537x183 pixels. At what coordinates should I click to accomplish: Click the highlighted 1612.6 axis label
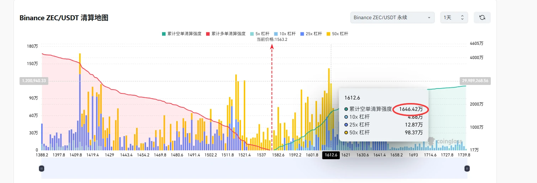click(331, 155)
